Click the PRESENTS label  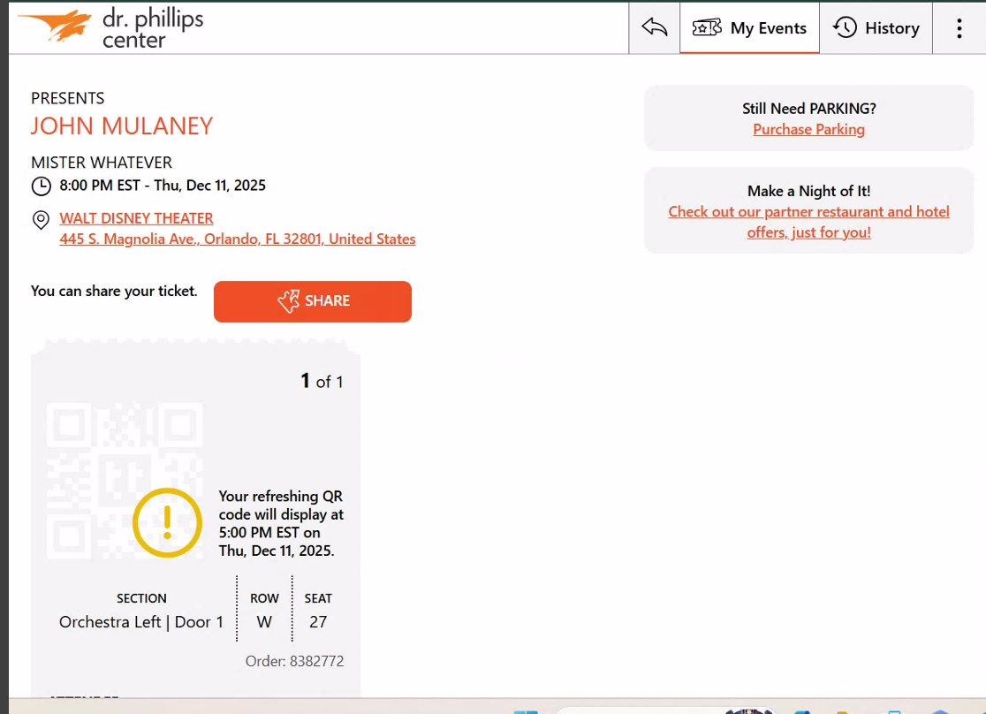pos(67,98)
